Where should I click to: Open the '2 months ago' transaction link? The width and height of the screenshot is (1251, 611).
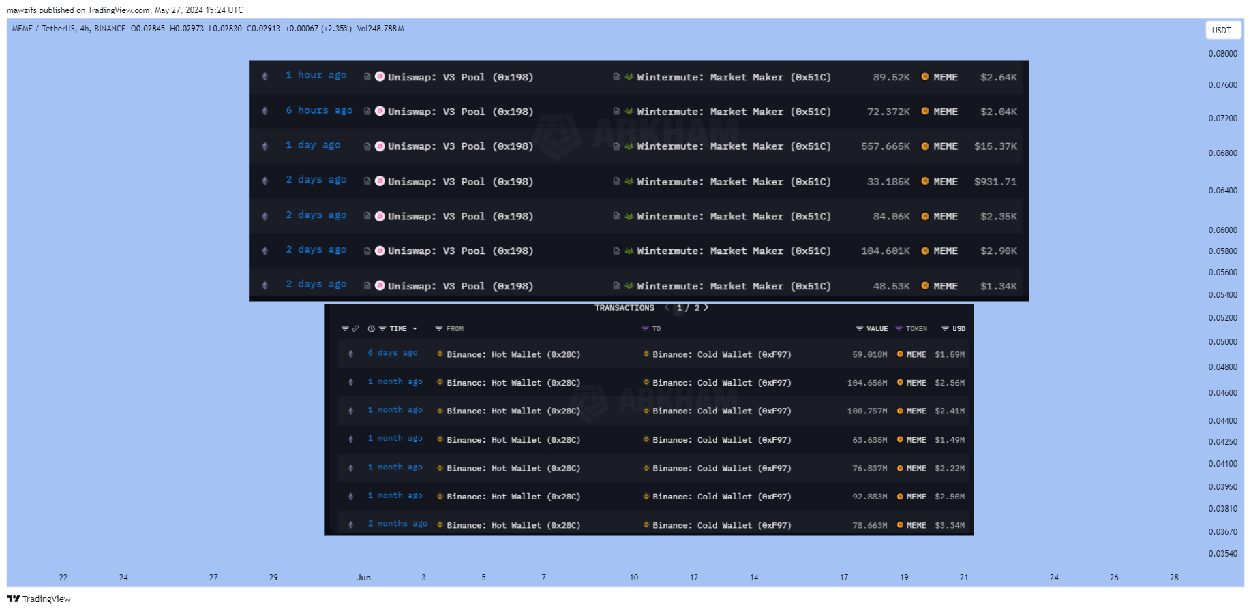(x=397, y=523)
